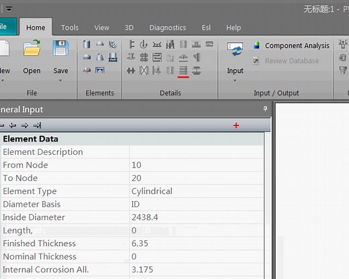Select the Cylinder element icon
The width and height of the screenshot is (349, 279).
(x=87, y=44)
